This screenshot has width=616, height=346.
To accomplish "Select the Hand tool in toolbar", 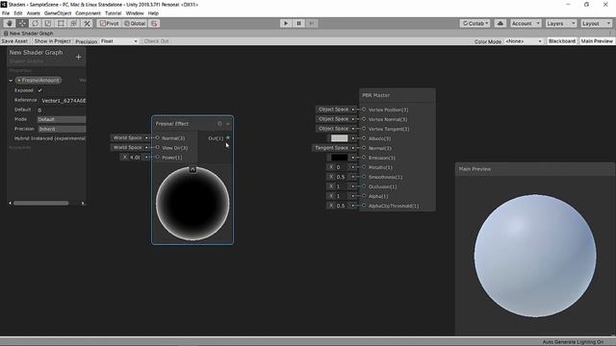I will click(10, 23).
